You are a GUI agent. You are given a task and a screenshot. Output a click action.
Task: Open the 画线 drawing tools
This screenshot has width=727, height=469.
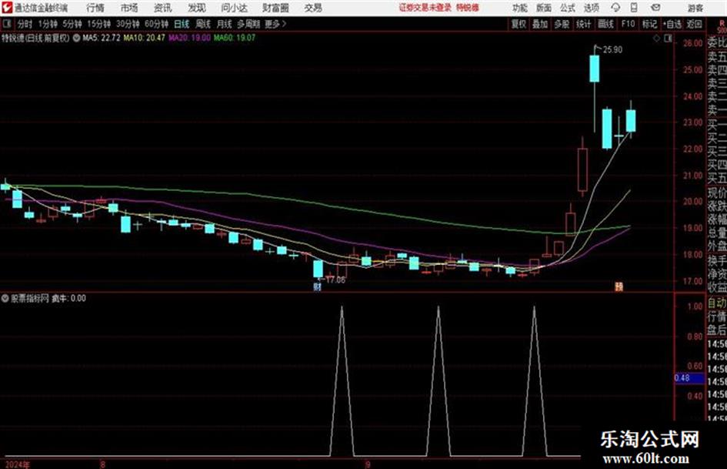coord(605,24)
